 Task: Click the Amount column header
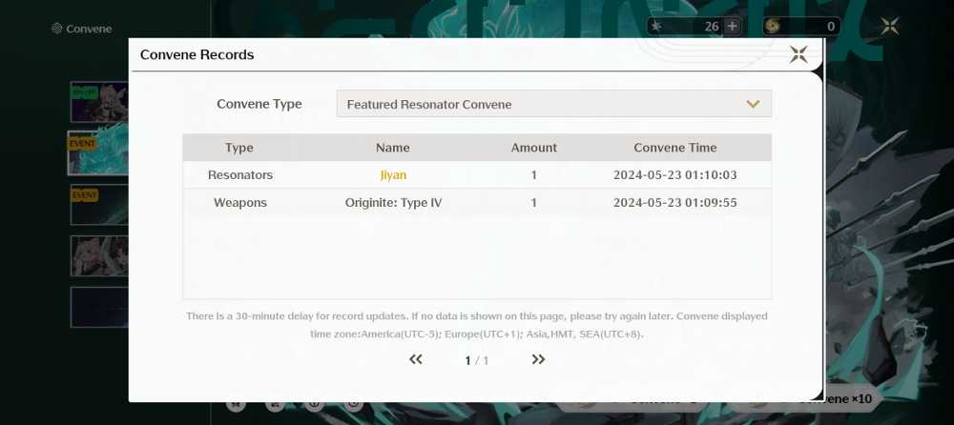click(533, 148)
